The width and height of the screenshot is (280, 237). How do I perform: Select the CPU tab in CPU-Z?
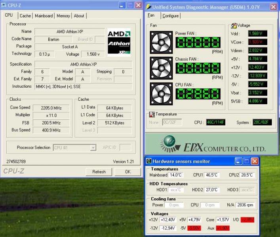coord(9,15)
